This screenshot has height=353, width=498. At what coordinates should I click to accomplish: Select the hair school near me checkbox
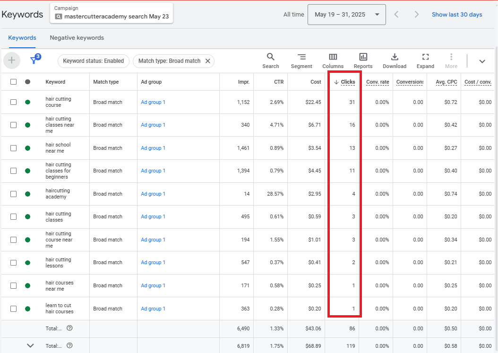click(x=13, y=148)
